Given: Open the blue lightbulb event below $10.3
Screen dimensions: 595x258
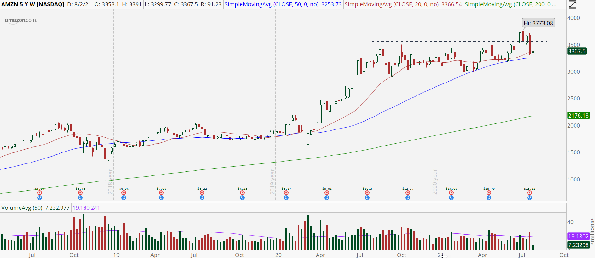Looking at the screenshot, I should pyautogui.click(x=367, y=198).
